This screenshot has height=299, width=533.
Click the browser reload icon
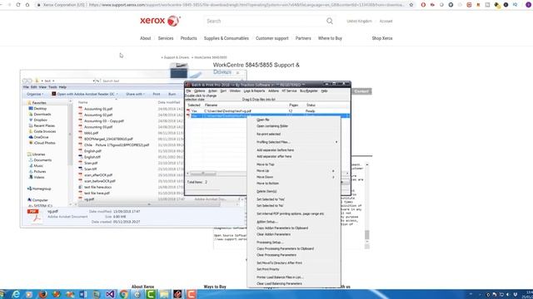coord(18,5)
